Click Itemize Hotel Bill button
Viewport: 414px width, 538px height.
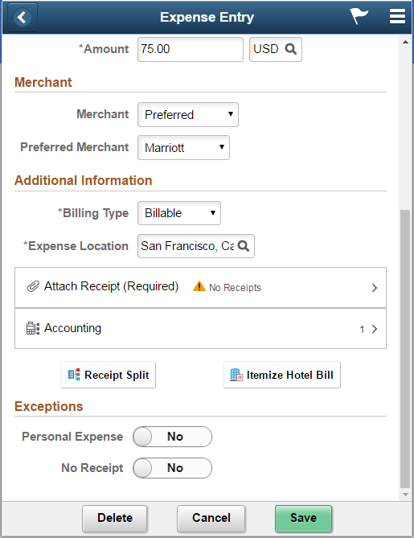(x=281, y=375)
